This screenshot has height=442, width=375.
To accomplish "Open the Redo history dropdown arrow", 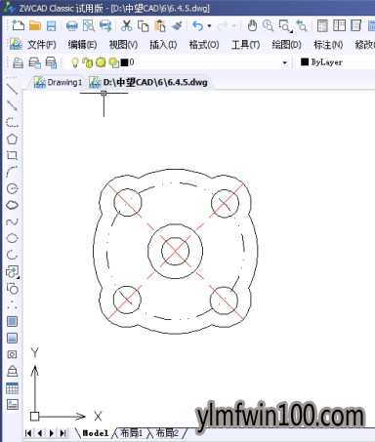I will click(x=234, y=26).
